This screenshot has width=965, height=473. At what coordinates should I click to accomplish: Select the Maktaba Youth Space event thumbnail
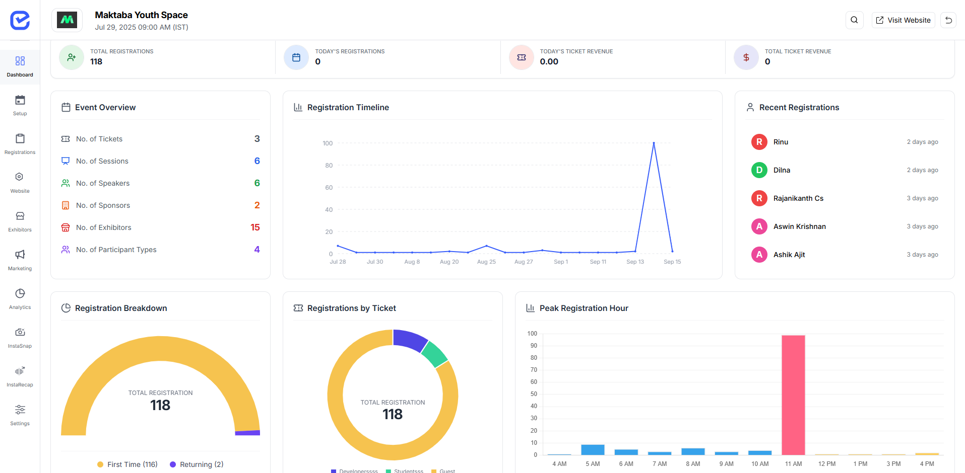(x=67, y=20)
